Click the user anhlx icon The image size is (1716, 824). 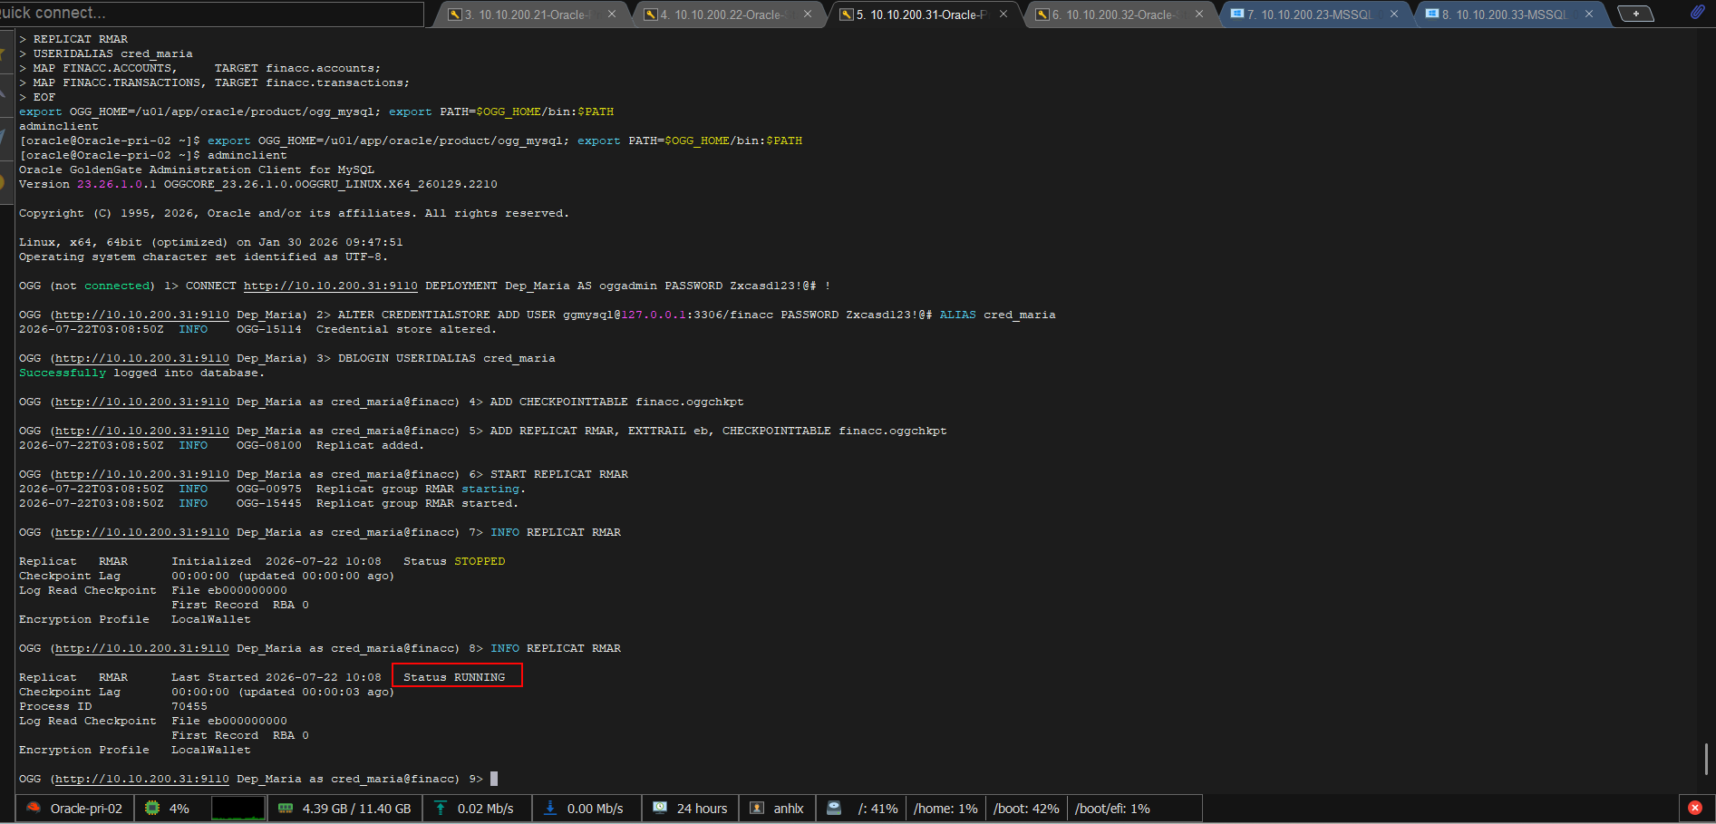coord(757,808)
